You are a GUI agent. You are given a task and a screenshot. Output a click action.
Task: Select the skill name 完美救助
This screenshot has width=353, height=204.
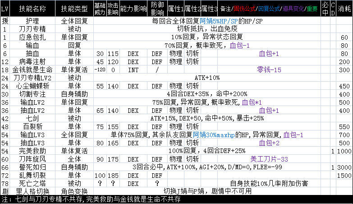click(32, 151)
